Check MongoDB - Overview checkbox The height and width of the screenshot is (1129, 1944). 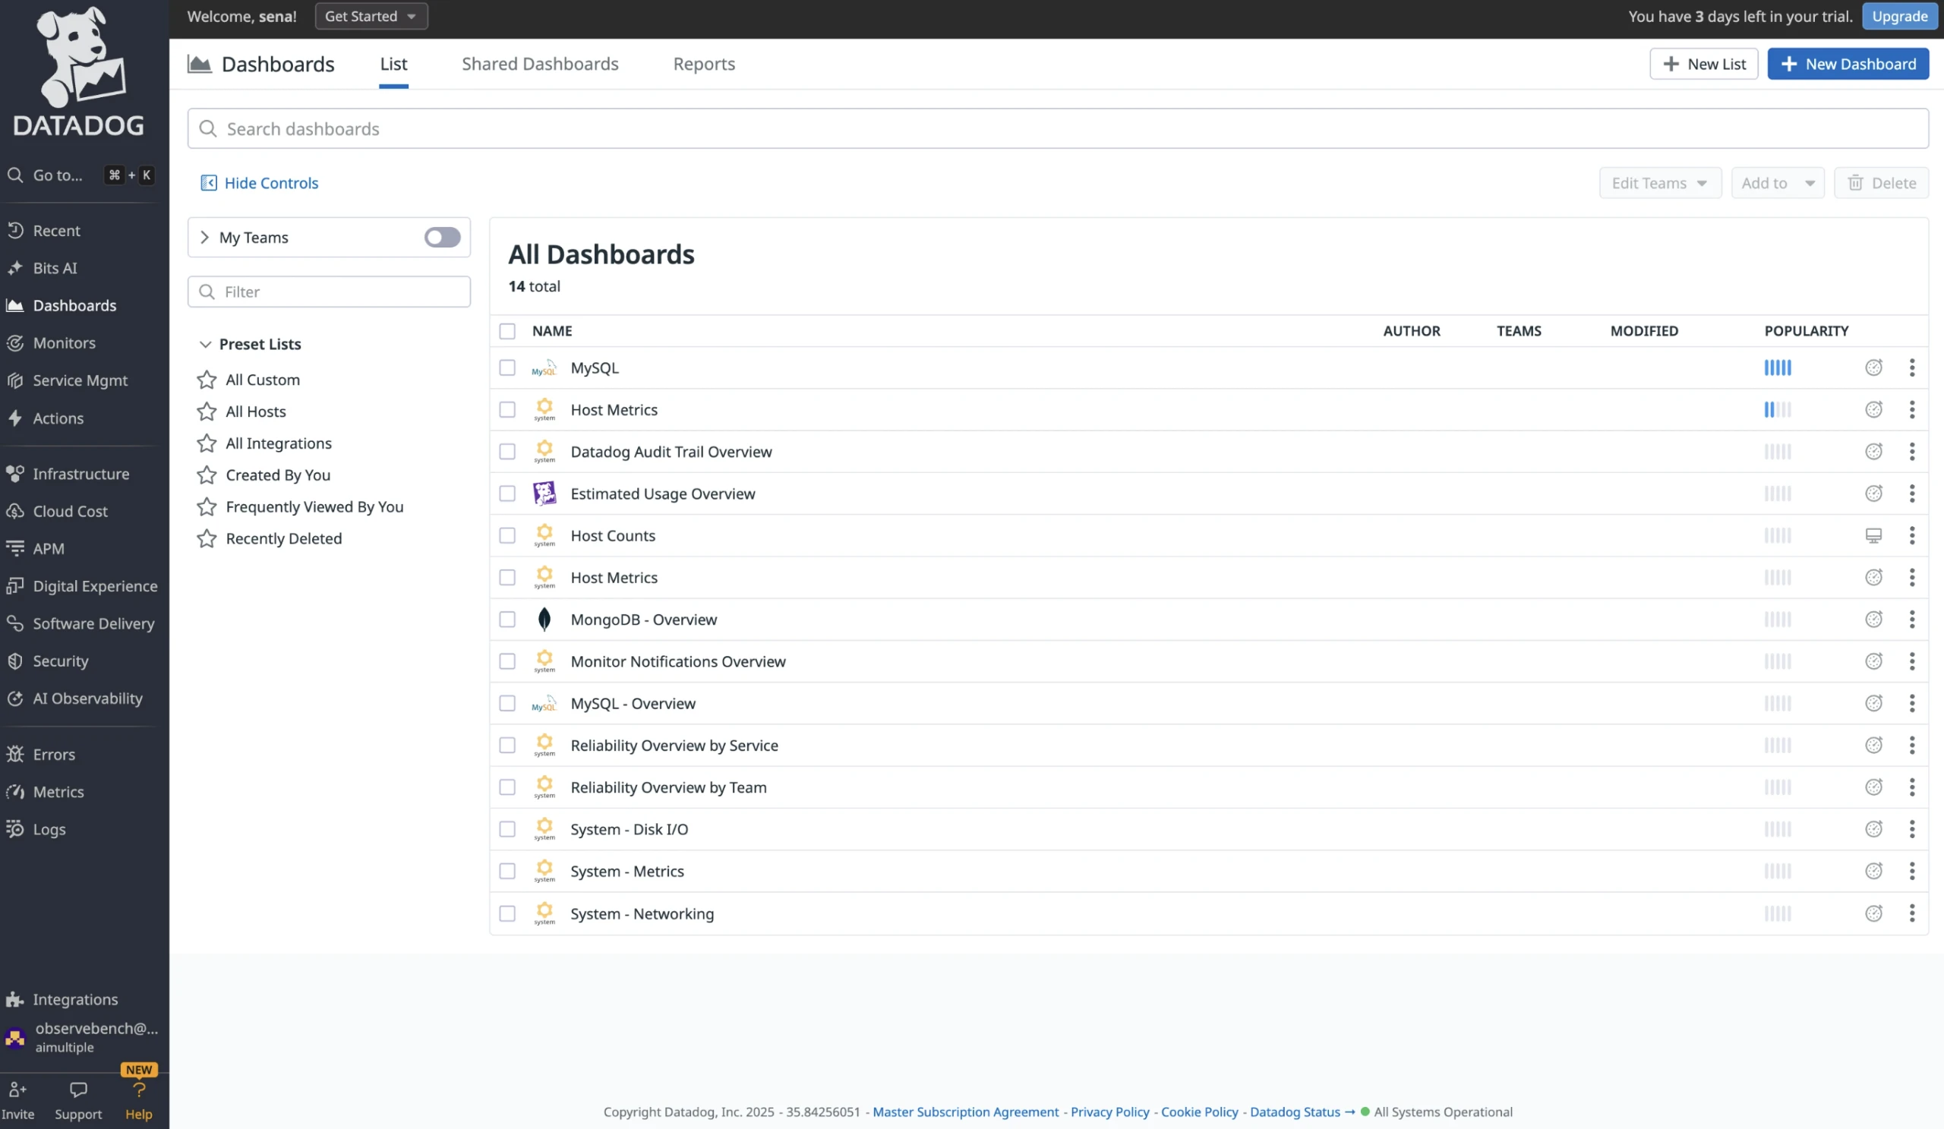[x=507, y=619]
